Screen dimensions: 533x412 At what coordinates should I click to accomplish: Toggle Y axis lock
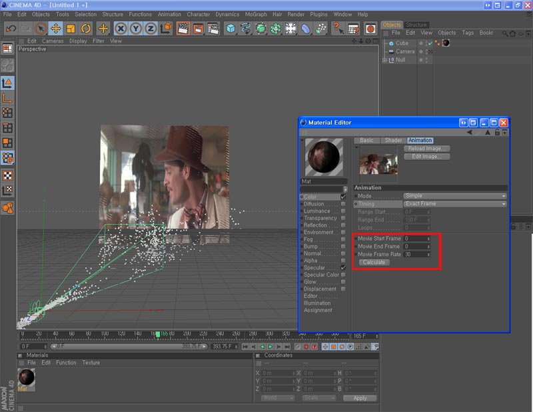pyautogui.click(x=136, y=29)
